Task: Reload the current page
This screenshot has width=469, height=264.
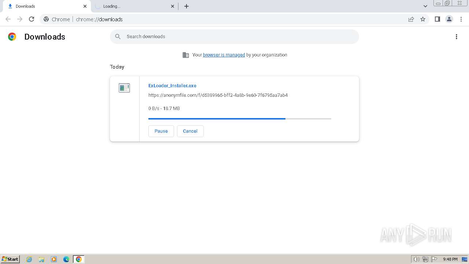Action: point(32,19)
